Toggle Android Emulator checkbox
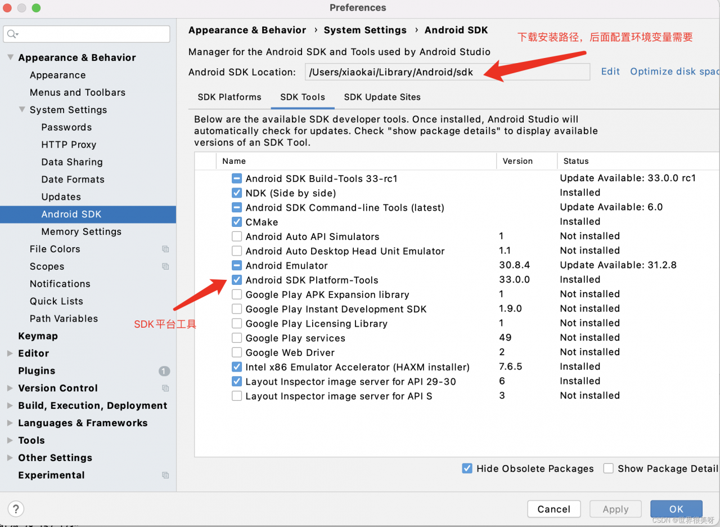This screenshot has height=527, width=720. pyautogui.click(x=237, y=265)
